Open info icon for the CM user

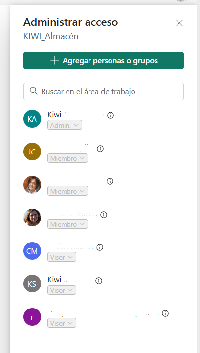100,247
